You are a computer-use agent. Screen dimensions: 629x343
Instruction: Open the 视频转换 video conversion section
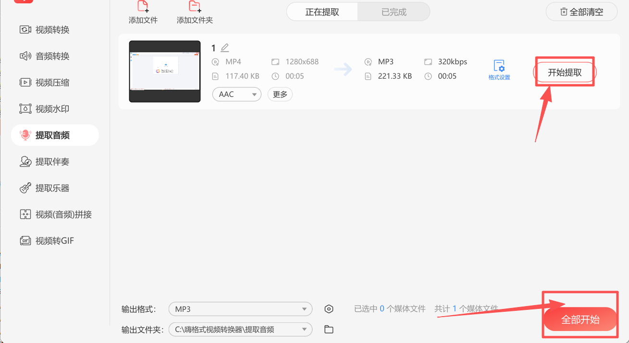click(45, 30)
